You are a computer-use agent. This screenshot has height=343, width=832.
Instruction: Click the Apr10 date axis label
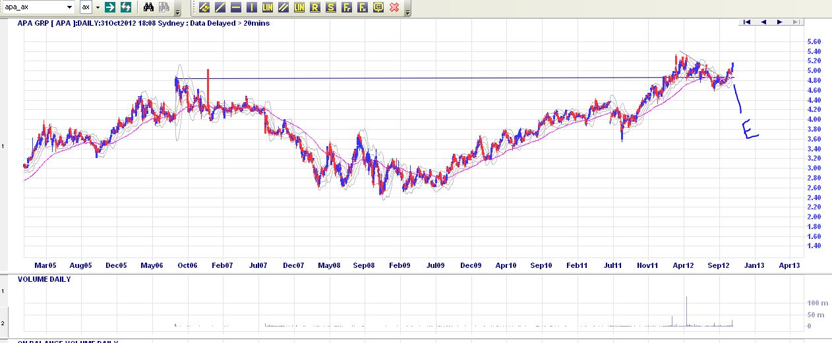(x=506, y=265)
